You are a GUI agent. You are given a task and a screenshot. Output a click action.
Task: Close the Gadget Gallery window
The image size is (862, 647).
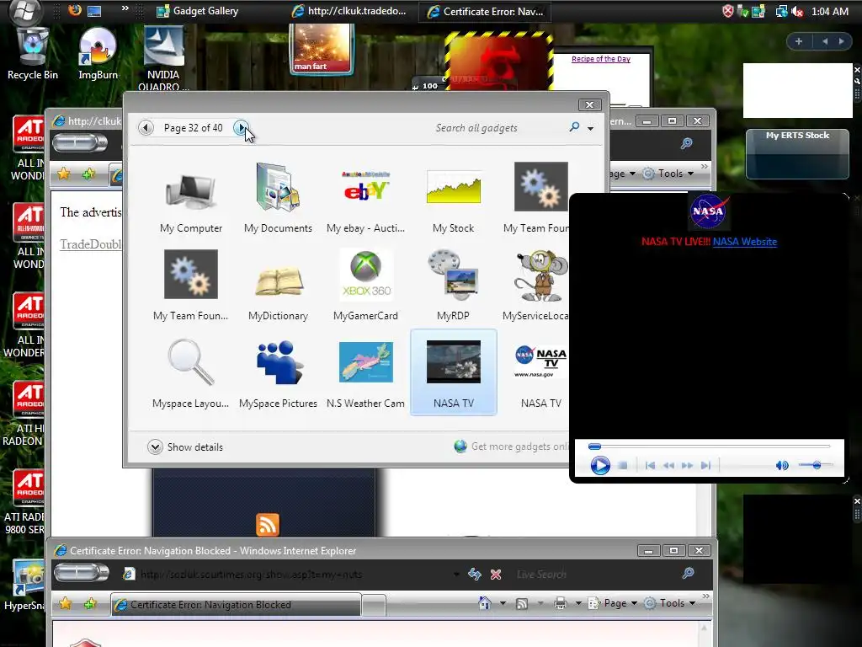[x=589, y=104]
